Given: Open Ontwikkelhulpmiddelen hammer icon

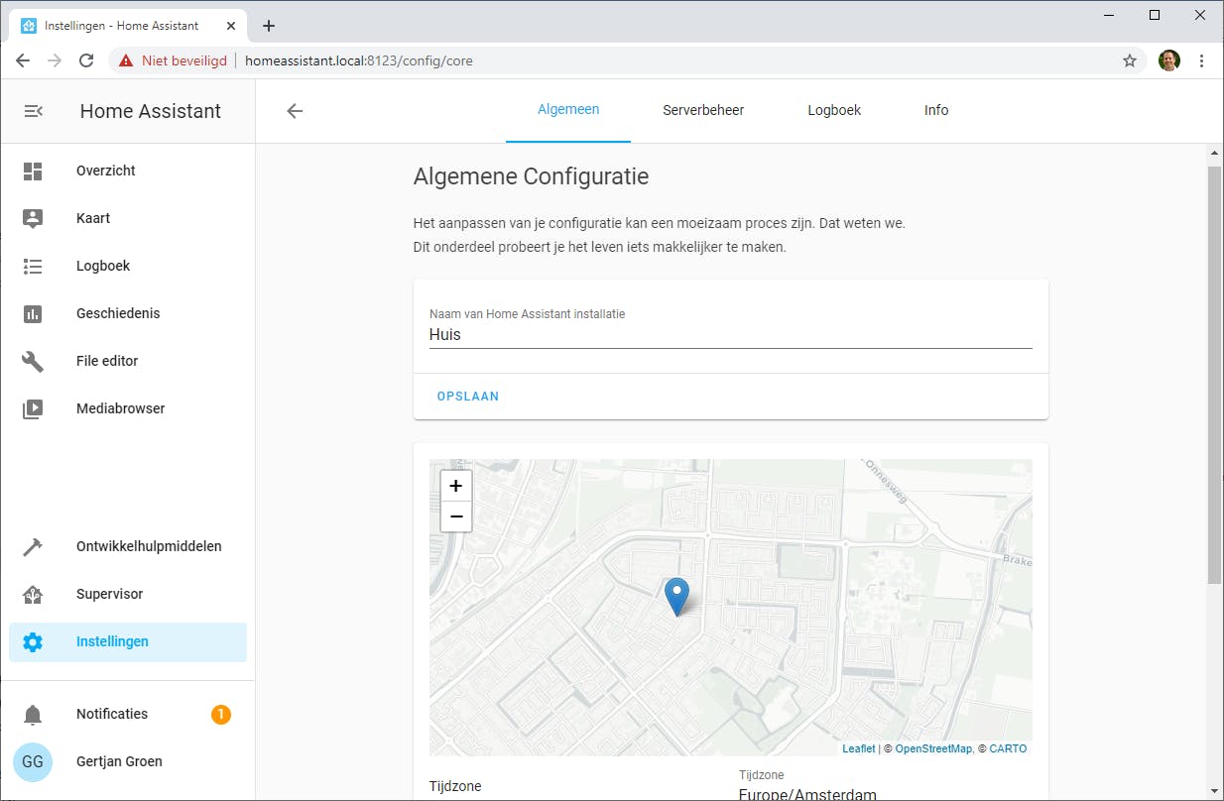Looking at the screenshot, I should pyautogui.click(x=33, y=546).
